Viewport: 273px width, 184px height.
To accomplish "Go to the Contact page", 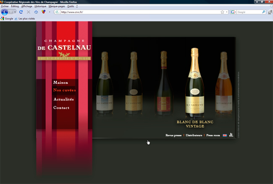I will (x=61, y=108).
